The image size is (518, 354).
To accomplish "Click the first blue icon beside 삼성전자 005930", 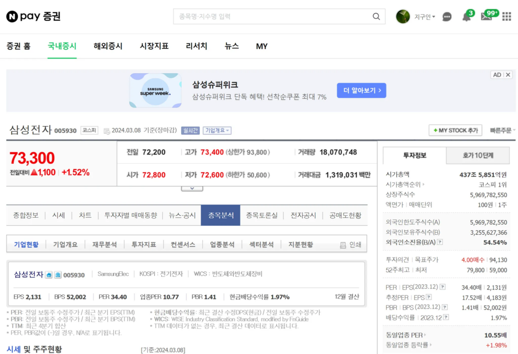I will point(49,275).
